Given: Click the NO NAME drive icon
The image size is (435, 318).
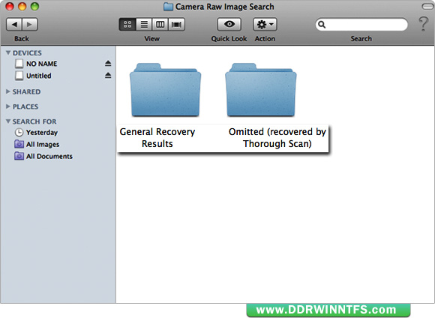Looking at the screenshot, I should click(x=19, y=64).
